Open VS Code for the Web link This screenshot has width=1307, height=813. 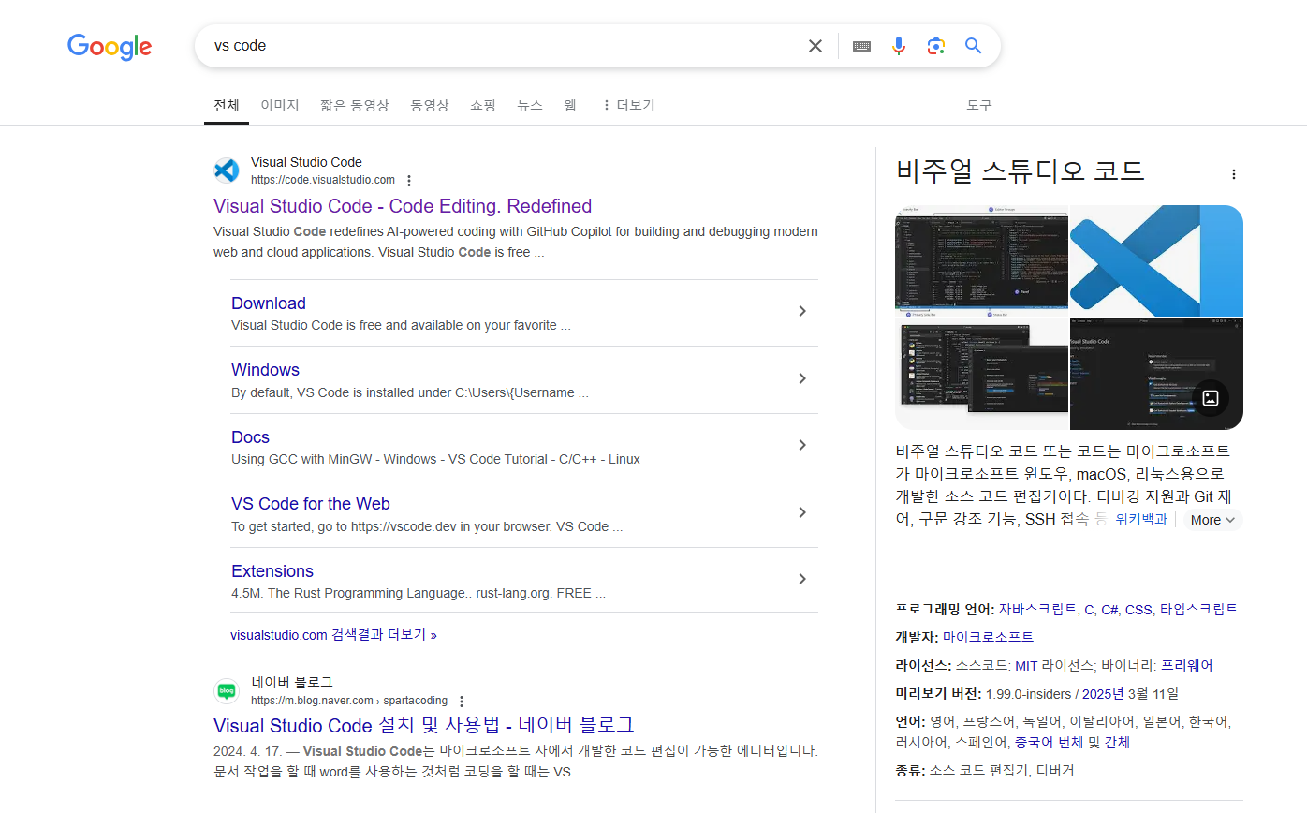311,504
